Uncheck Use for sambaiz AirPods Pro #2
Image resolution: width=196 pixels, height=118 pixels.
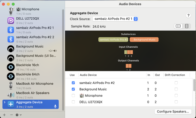point(73,83)
